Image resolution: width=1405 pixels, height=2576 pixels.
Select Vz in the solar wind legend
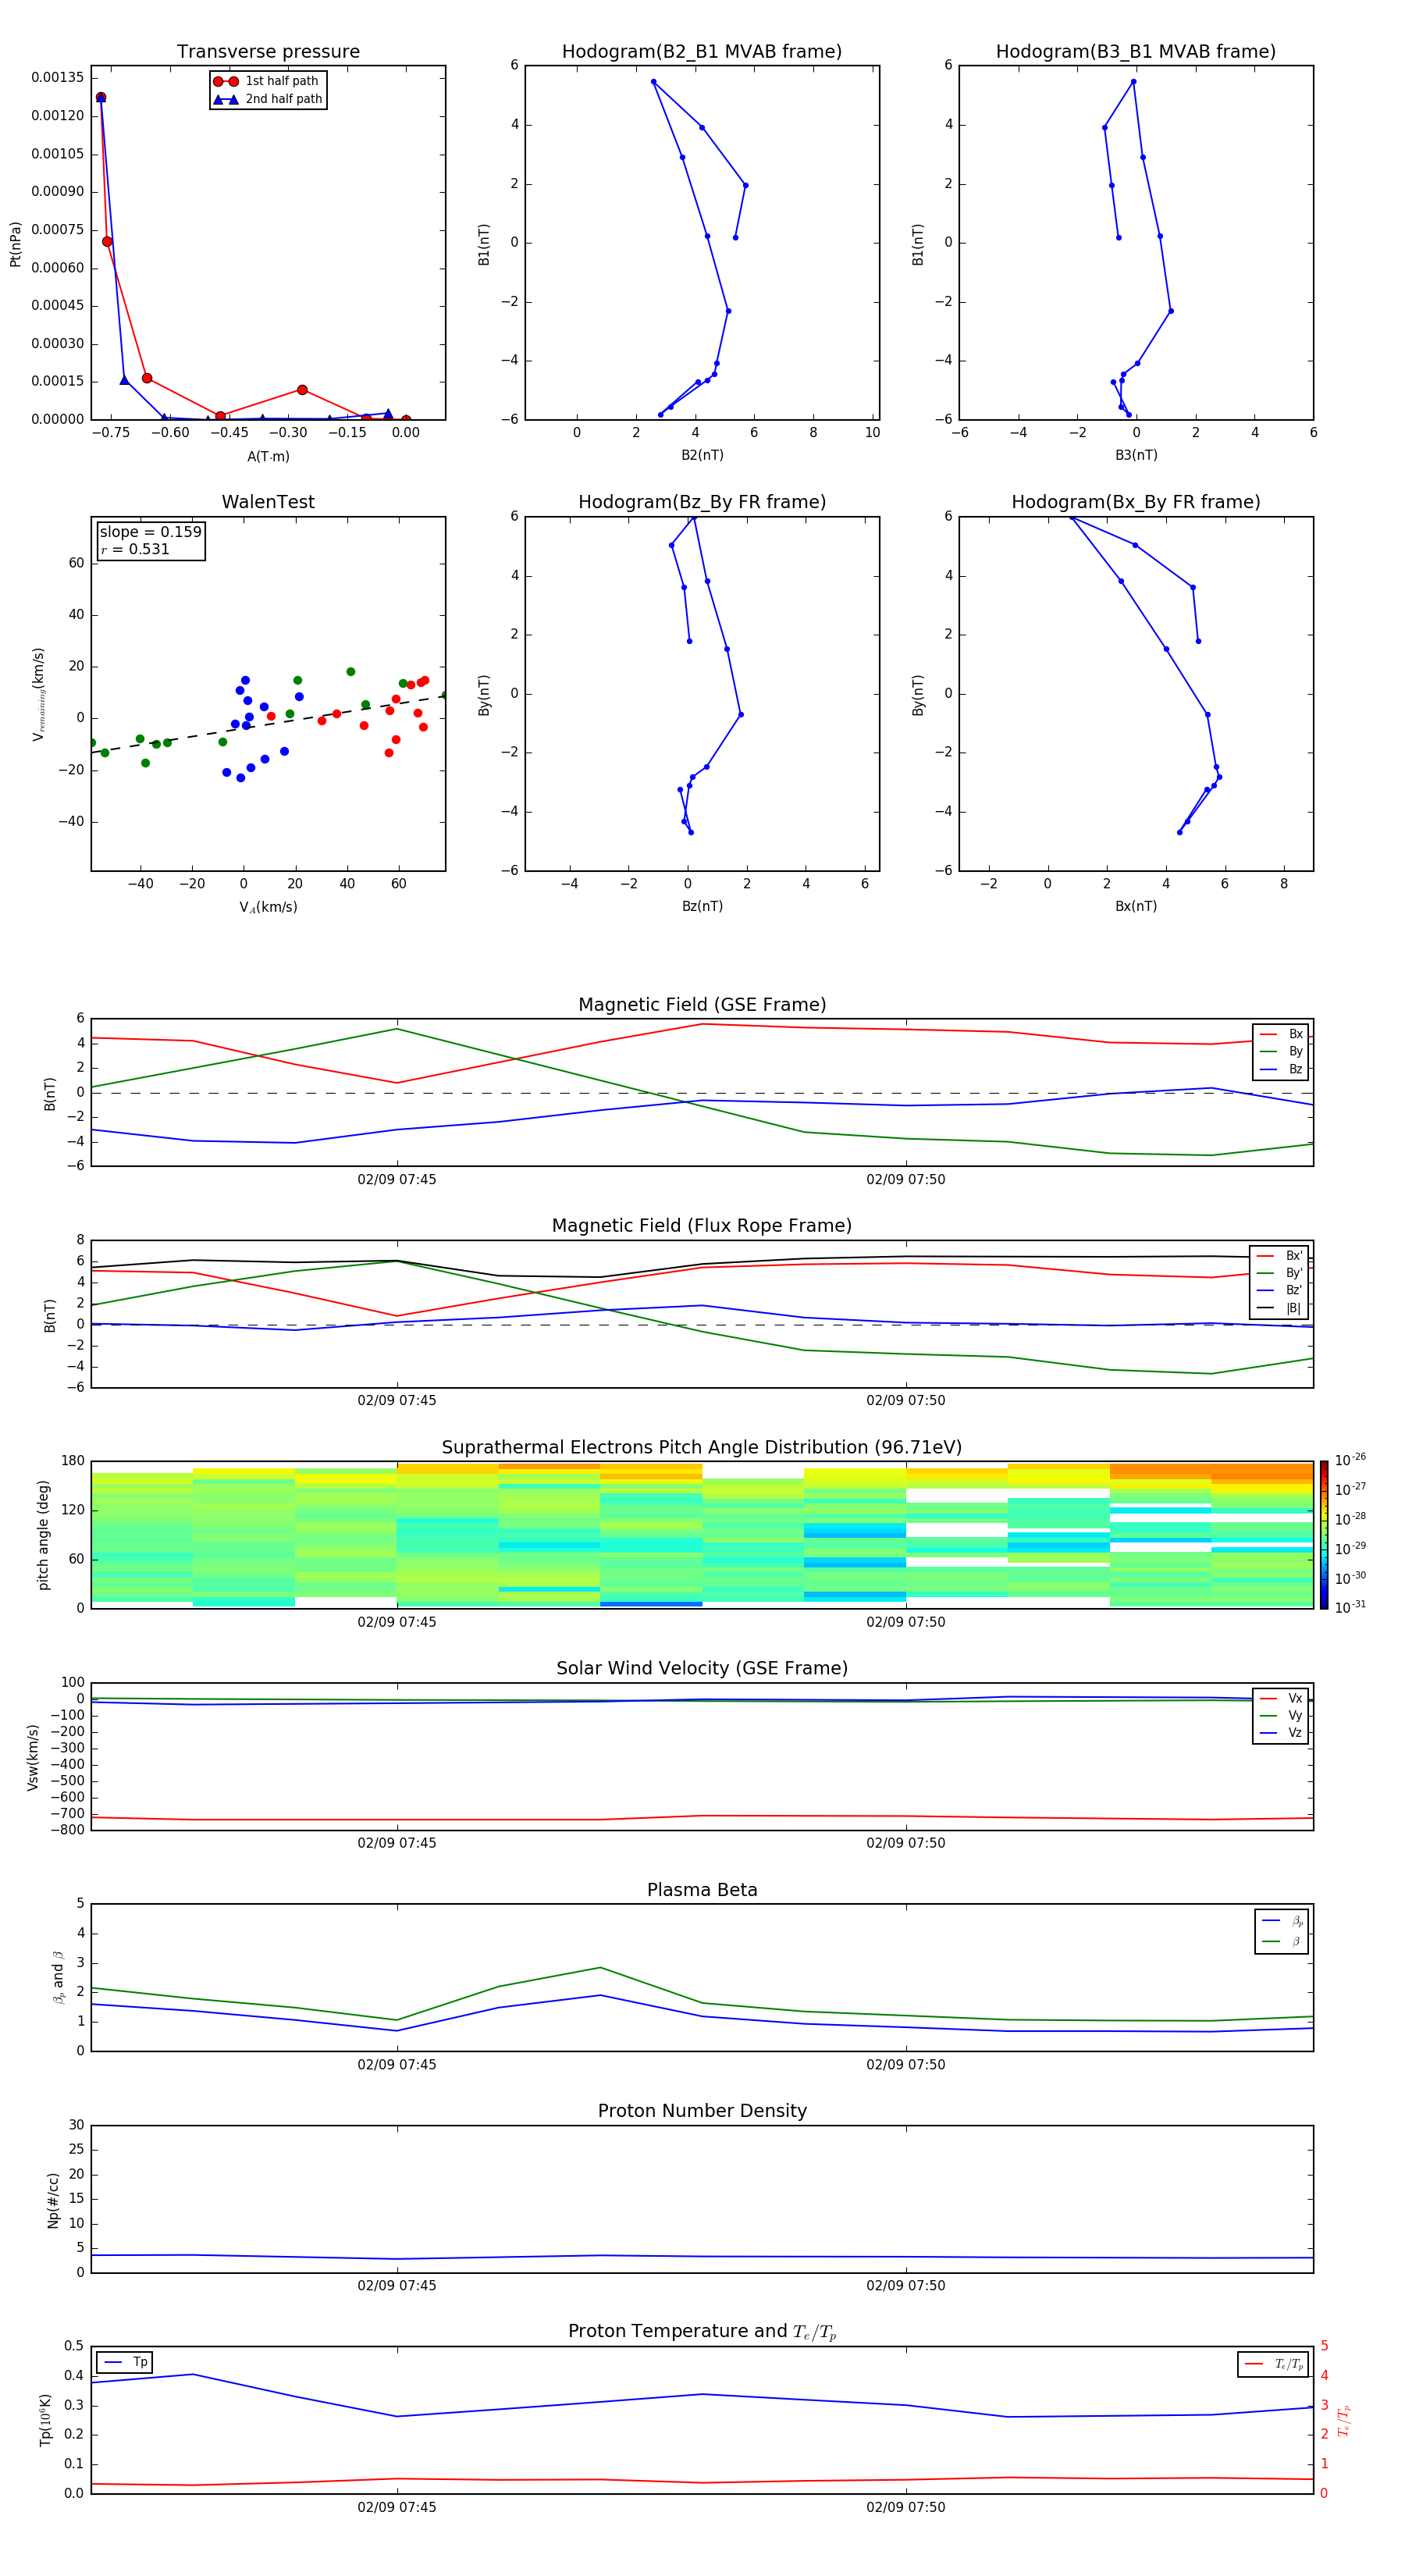(x=1282, y=1732)
